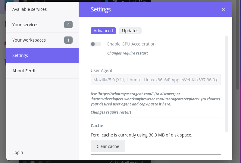Switch to the Updates tab
The width and height of the screenshot is (241, 163).
(x=130, y=31)
